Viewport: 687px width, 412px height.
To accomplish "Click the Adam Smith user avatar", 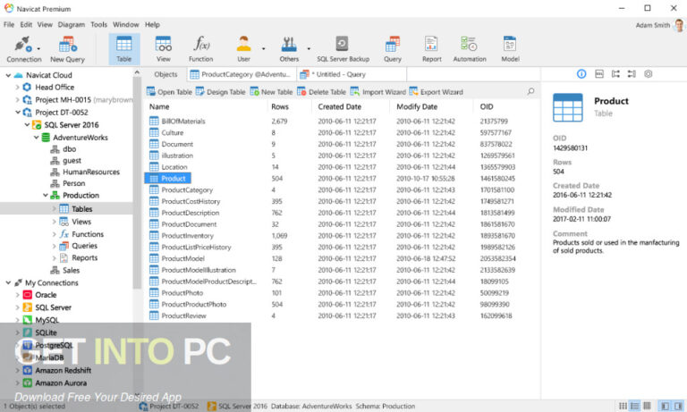I will 679,25.
